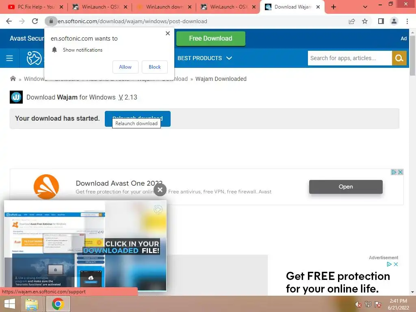Block notifications from softonic
The width and height of the screenshot is (416, 312).
click(155, 67)
